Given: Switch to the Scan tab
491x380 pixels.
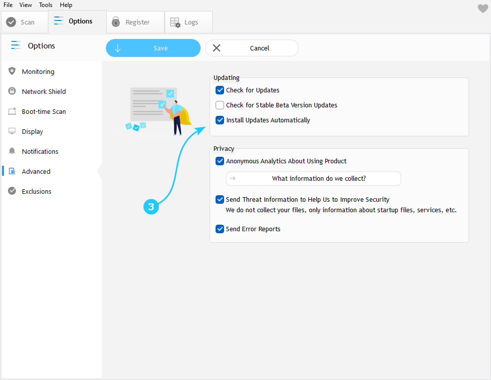Looking at the screenshot, I should click(x=21, y=22).
